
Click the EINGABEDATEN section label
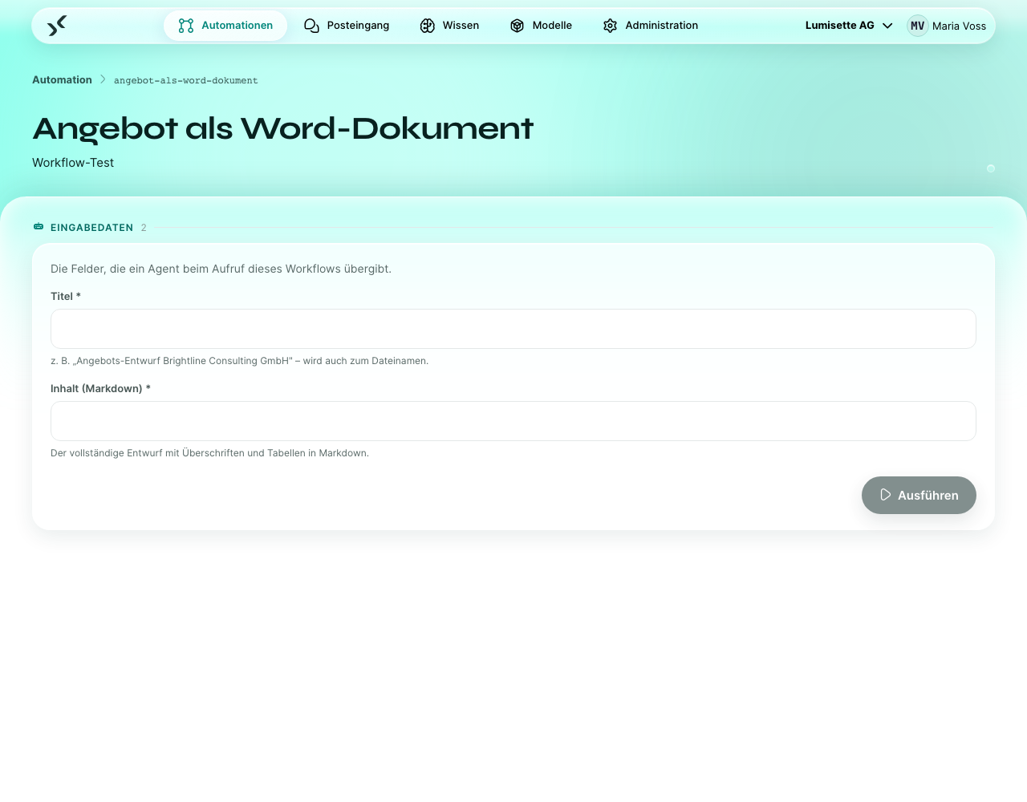click(91, 228)
